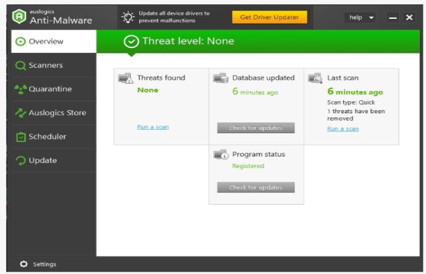The height and width of the screenshot is (274, 426).
Task: Click the Update refresh icon
Action: click(x=21, y=160)
